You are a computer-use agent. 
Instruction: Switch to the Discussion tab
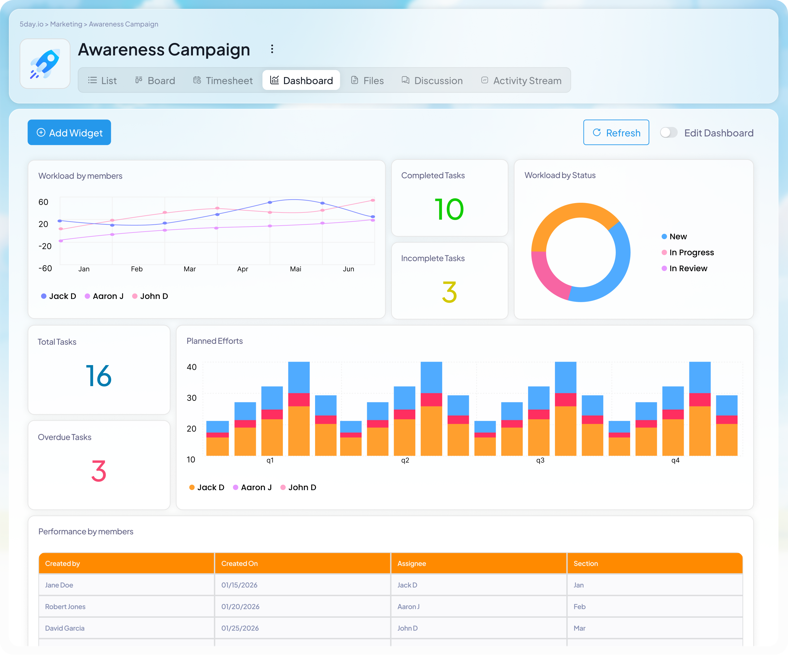pyautogui.click(x=432, y=80)
